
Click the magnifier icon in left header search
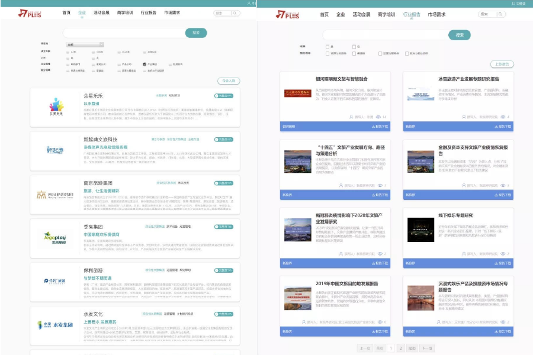tap(235, 13)
